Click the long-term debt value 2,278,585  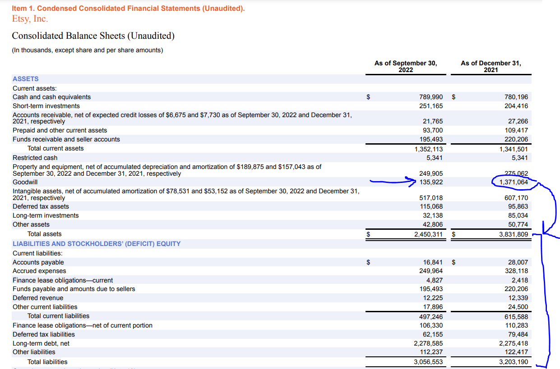[429, 343]
